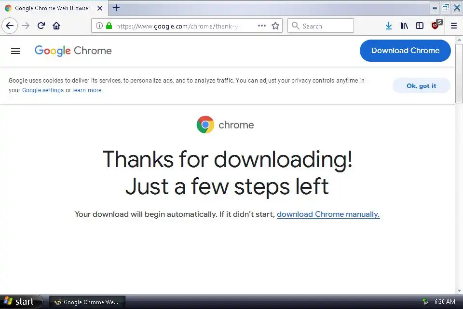The width and height of the screenshot is (463, 309).
Task: Show site information icon in address bar
Action: 99,26
